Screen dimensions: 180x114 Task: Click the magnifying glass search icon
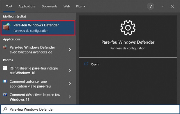click(5, 109)
